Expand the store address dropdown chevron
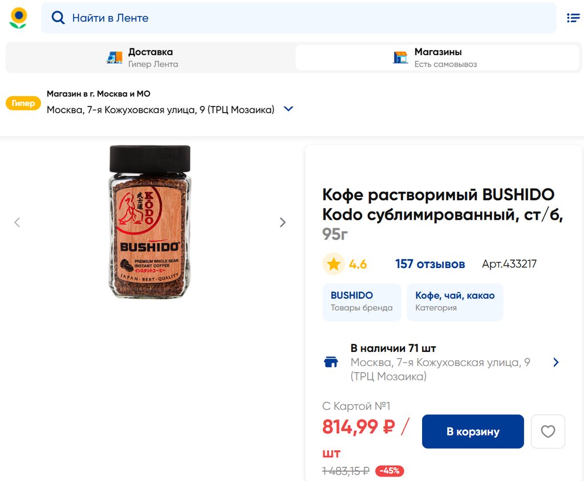The width and height of the screenshot is (584, 481). [289, 109]
